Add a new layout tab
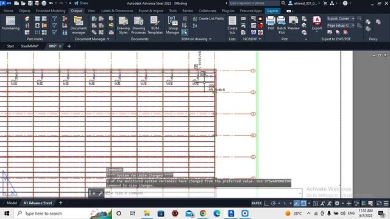This screenshot has height=219, width=390. [x=61, y=203]
